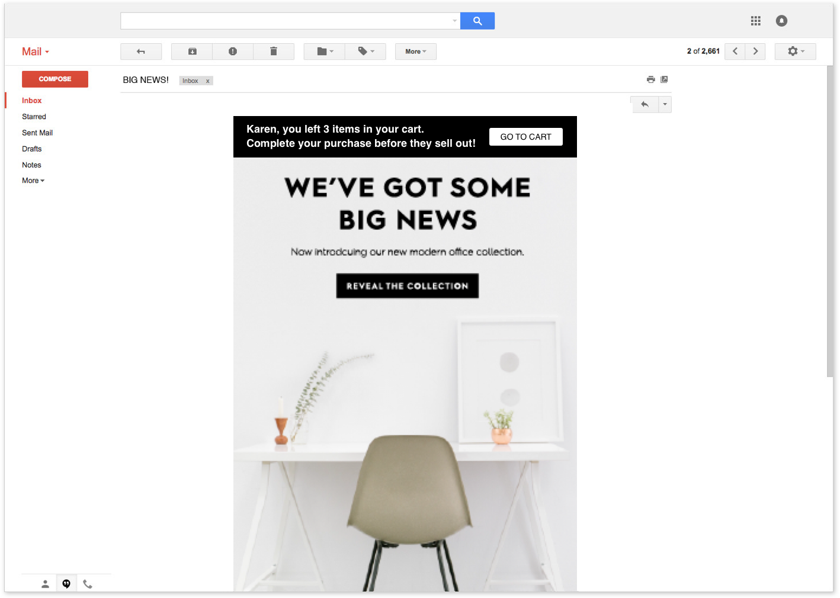The image size is (840, 598).
Task: Open email in new window
Action: point(664,79)
